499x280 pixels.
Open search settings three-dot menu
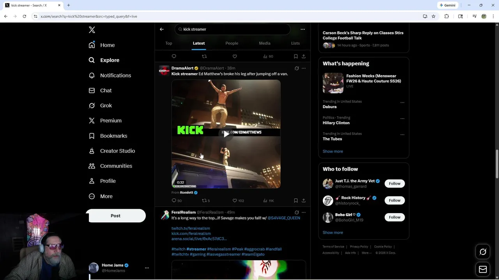tap(303, 29)
